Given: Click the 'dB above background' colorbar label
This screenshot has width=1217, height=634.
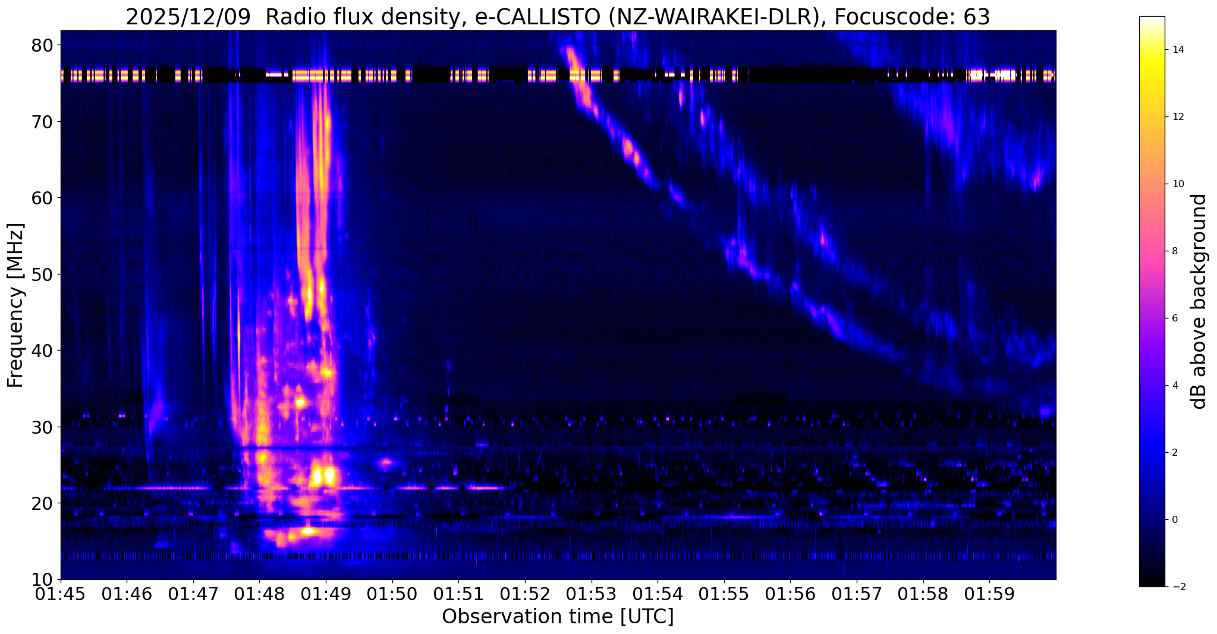Looking at the screenshot, I should [x=1199, y=301].
